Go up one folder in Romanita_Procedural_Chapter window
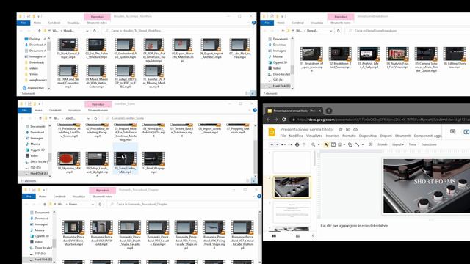This screenshot has width=470, height=264. pyautogui.click(x=45, y=204)
